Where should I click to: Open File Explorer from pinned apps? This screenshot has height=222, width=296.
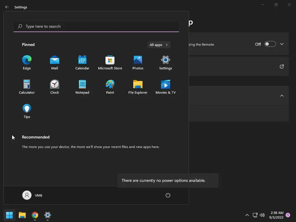point(138,87)
